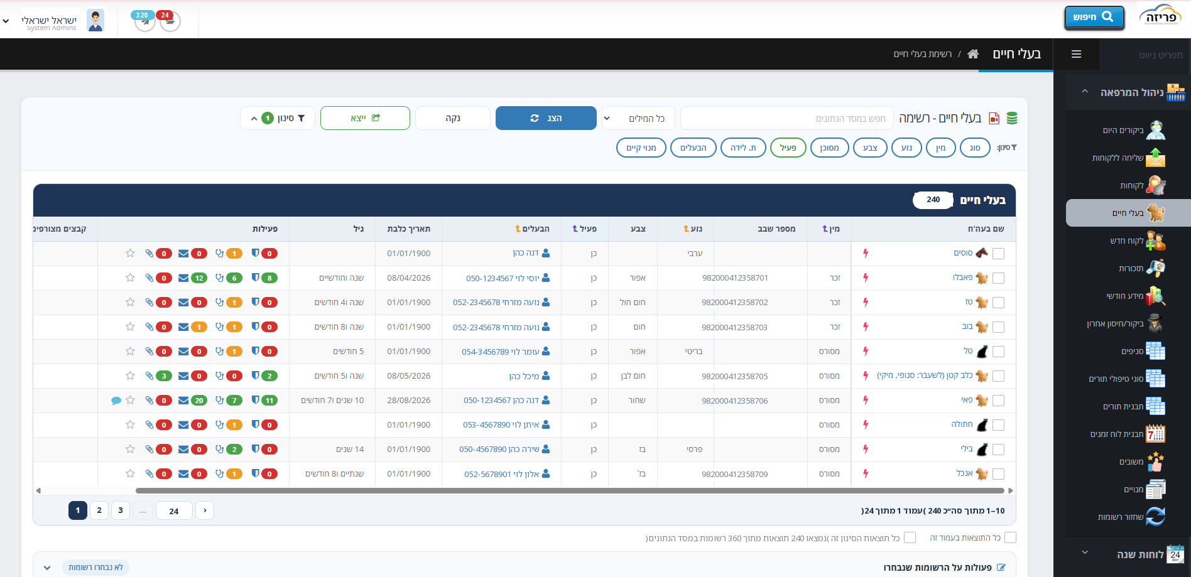The image size is (1191, 577).
Task: Click the חפש במסד הנתונים search field
Action: pyautogui.click(x=787, y=118)
